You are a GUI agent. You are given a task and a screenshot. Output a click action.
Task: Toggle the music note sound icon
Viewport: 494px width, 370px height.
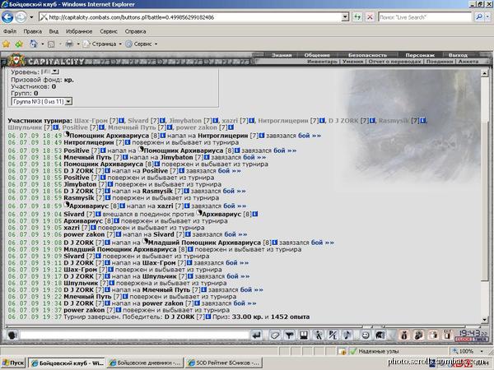pyautogui.click(x=347, y=335)
